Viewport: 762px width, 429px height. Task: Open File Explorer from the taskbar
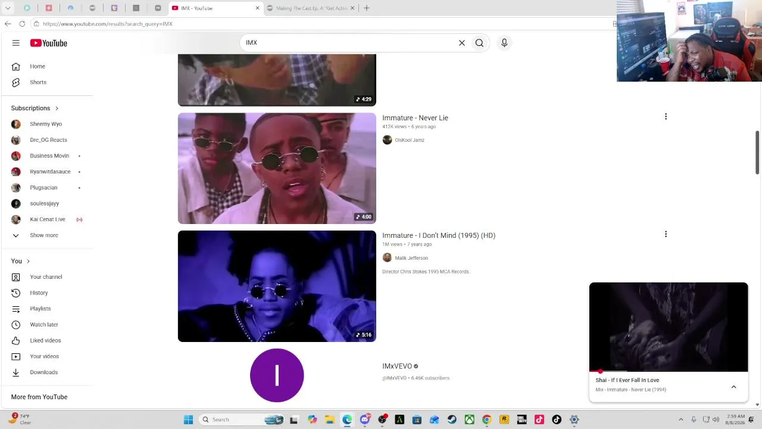tap(330, 419)
